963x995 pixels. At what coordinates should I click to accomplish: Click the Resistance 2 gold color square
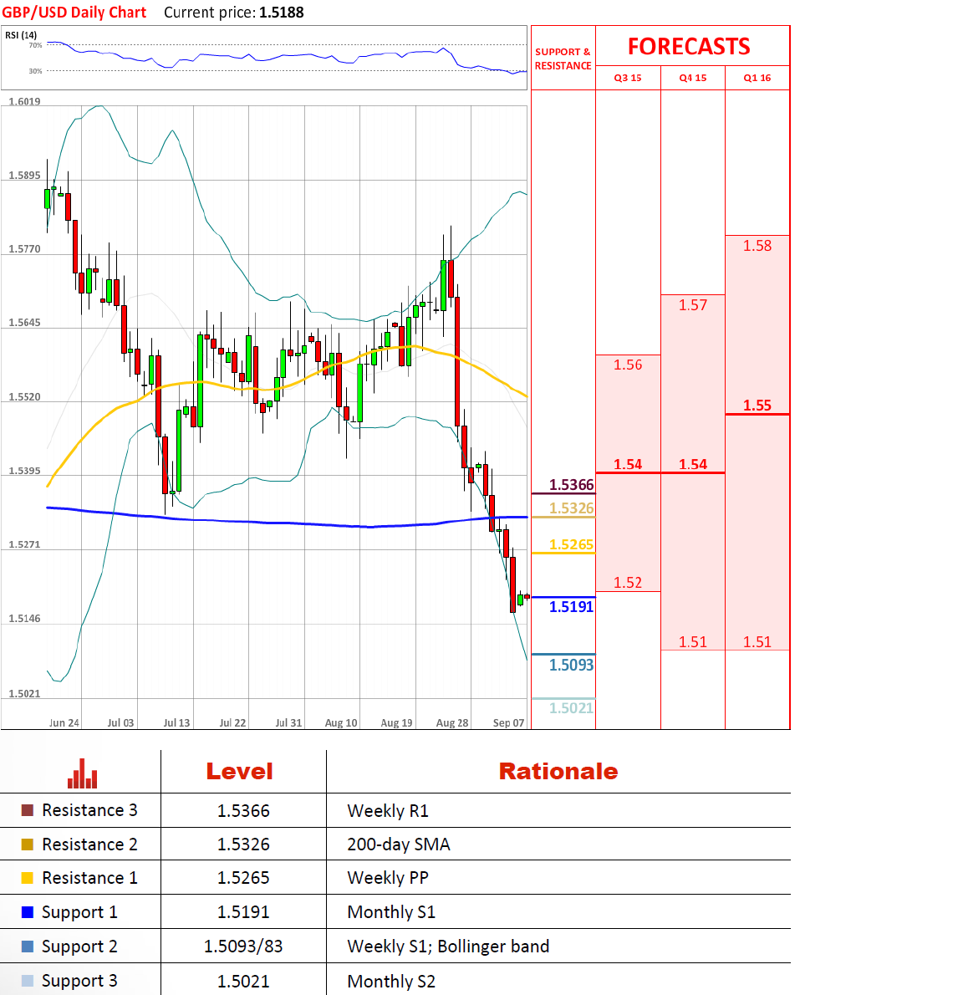[28, 844]
